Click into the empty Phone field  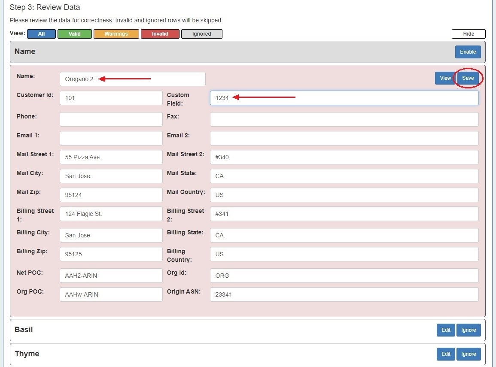coord(111,119)
